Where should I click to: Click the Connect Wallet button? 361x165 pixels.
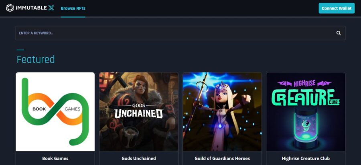[x=337, y=8]
